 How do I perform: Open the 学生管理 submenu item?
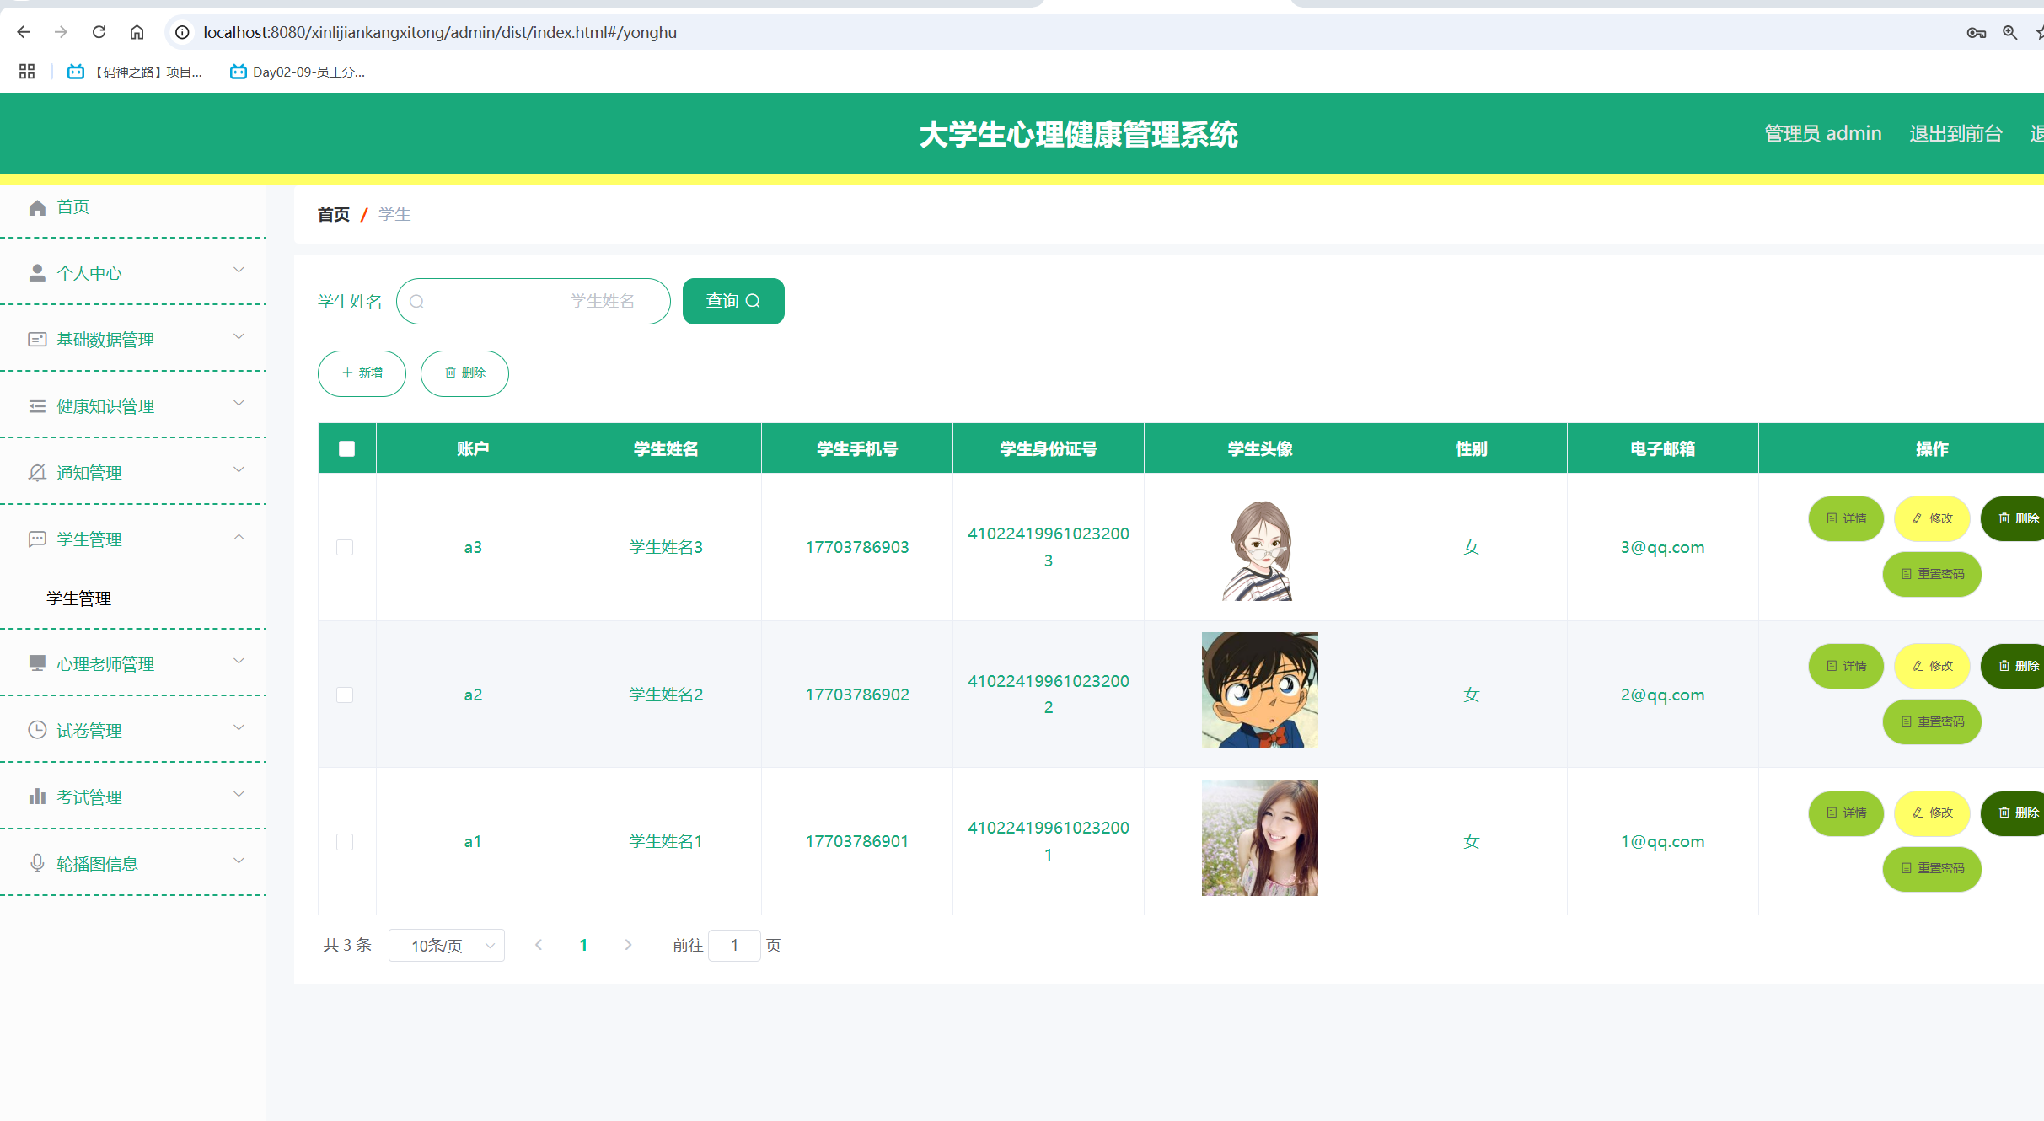79,598
